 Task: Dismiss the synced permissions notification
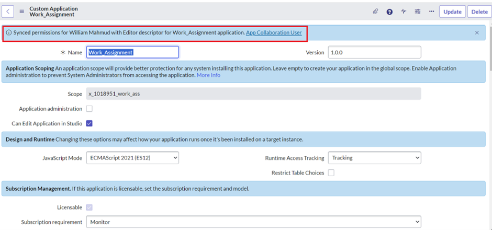point(477,32)
